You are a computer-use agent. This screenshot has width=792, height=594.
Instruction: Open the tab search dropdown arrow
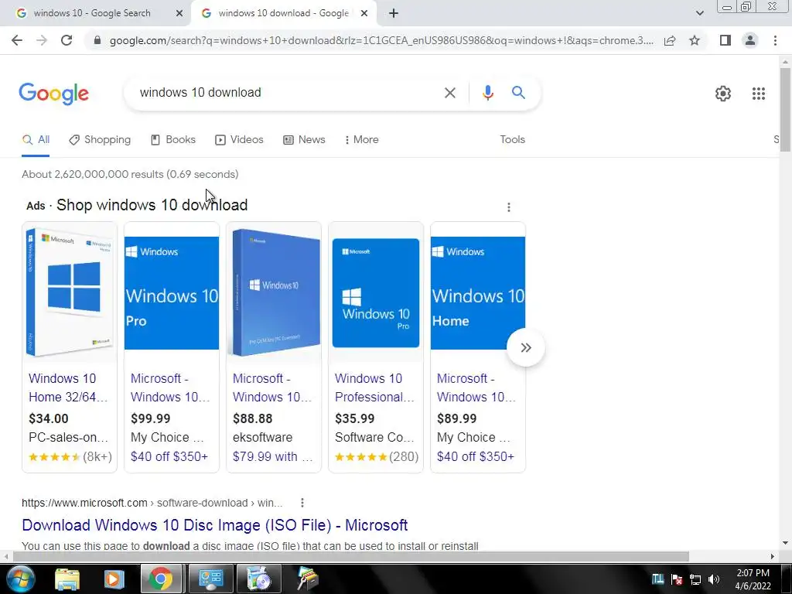[x=699, y=14]
